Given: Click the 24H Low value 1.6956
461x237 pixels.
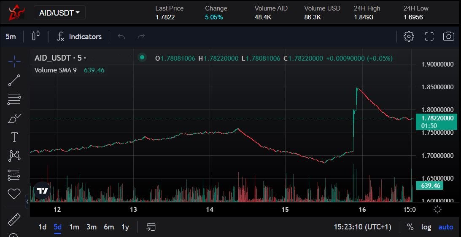Looking at the screenshot, I should 413,17.
